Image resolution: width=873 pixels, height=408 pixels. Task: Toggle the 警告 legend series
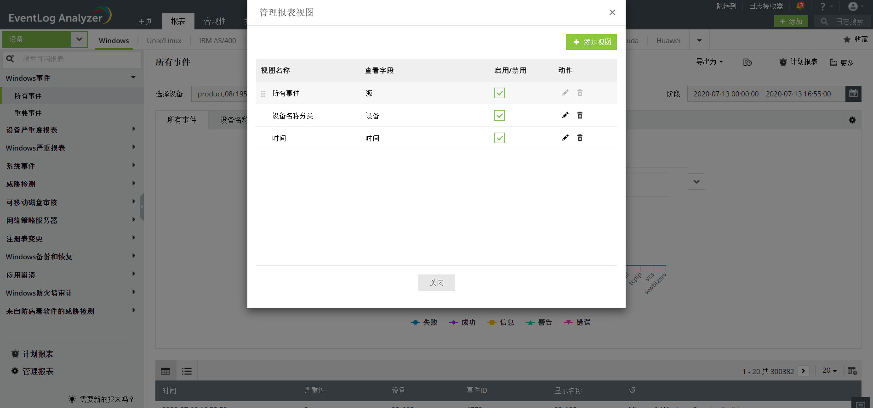click(539, 323)
